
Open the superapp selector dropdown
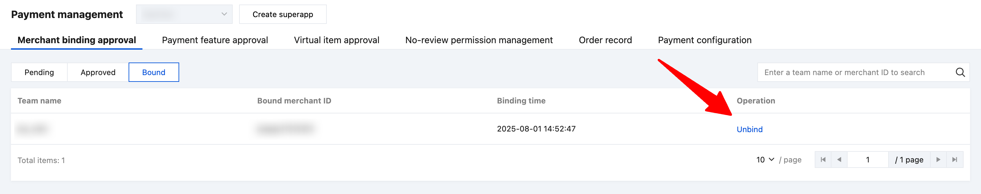184,15
